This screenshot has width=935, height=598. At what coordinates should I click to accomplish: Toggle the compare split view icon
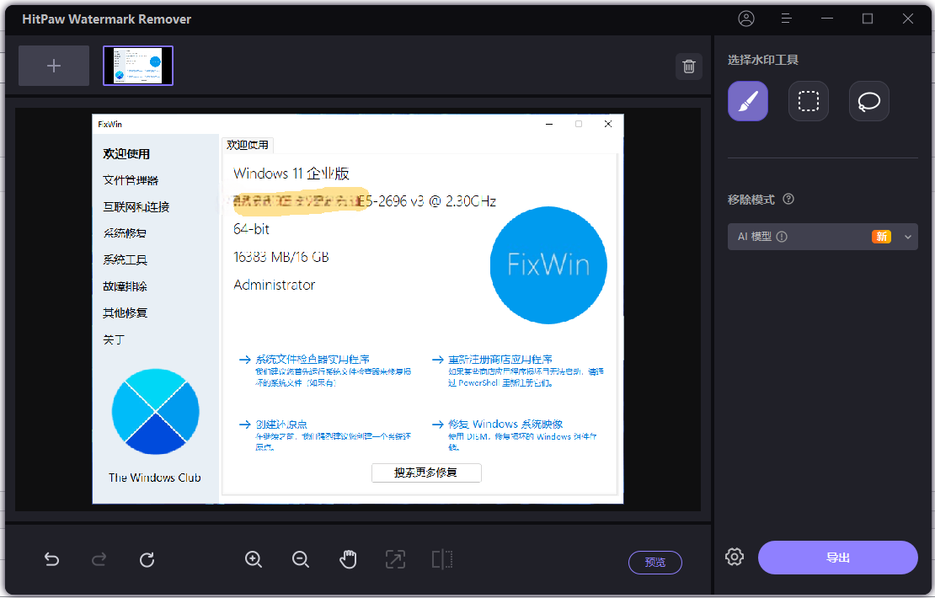[442, 559]
